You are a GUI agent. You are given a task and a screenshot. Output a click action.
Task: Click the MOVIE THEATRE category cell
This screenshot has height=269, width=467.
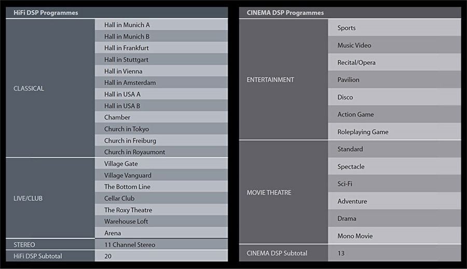pyautogui.click(x=283, y=192)
